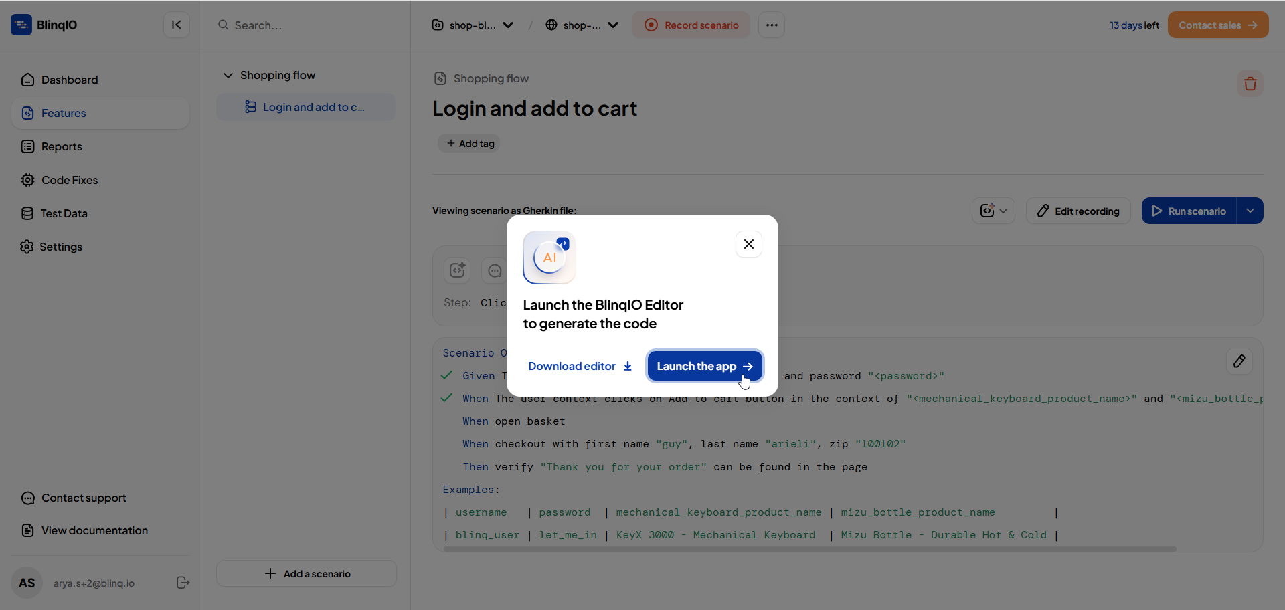
Task: Click Launch the app button
Action: (705, 366)
